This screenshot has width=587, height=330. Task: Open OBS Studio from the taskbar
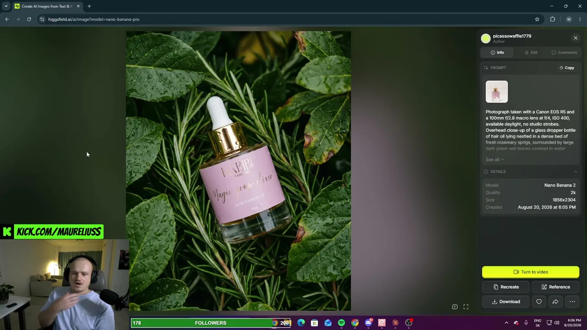pos(409,323)
